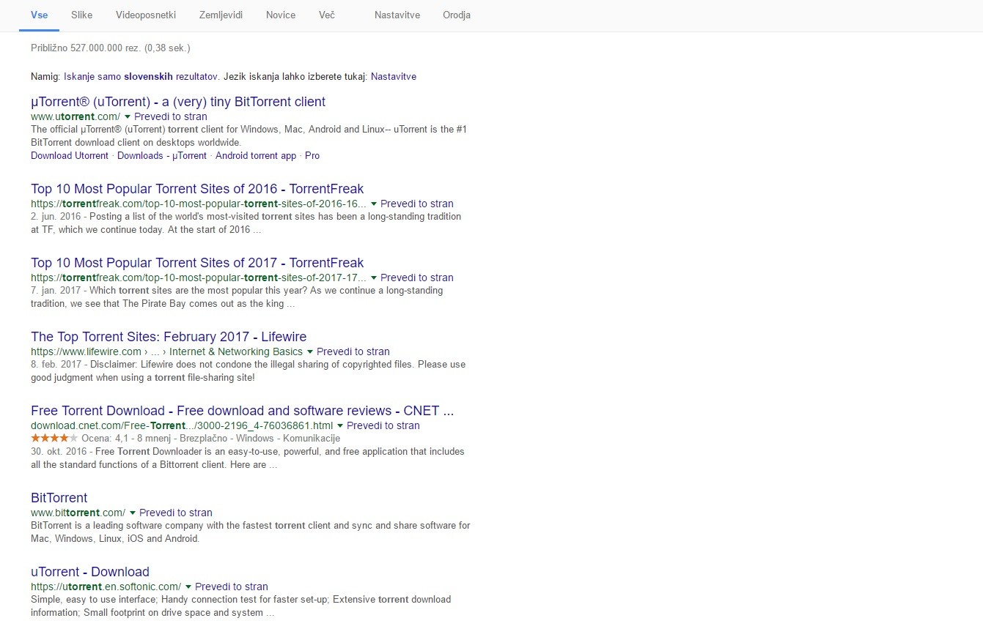Expand arrow next to www.bittorrent.com
Viewport: 983px width, 629px height.
pyautogui.click(x=133, y=513)
